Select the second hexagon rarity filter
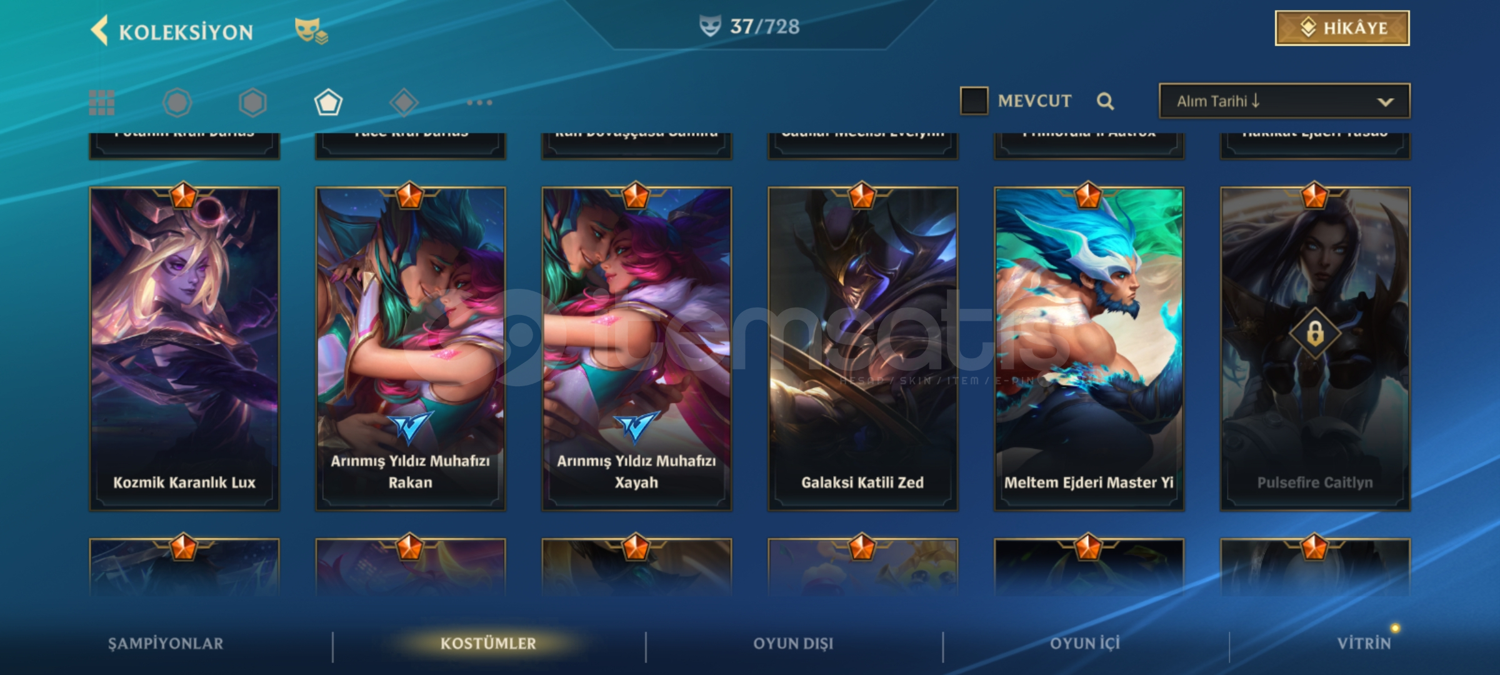 click(x=252, y=102)
